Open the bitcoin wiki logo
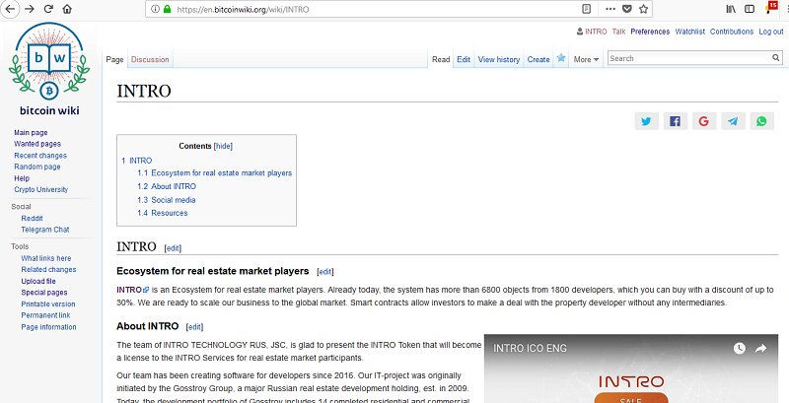The image size is (789, 403). click(49, 69)
